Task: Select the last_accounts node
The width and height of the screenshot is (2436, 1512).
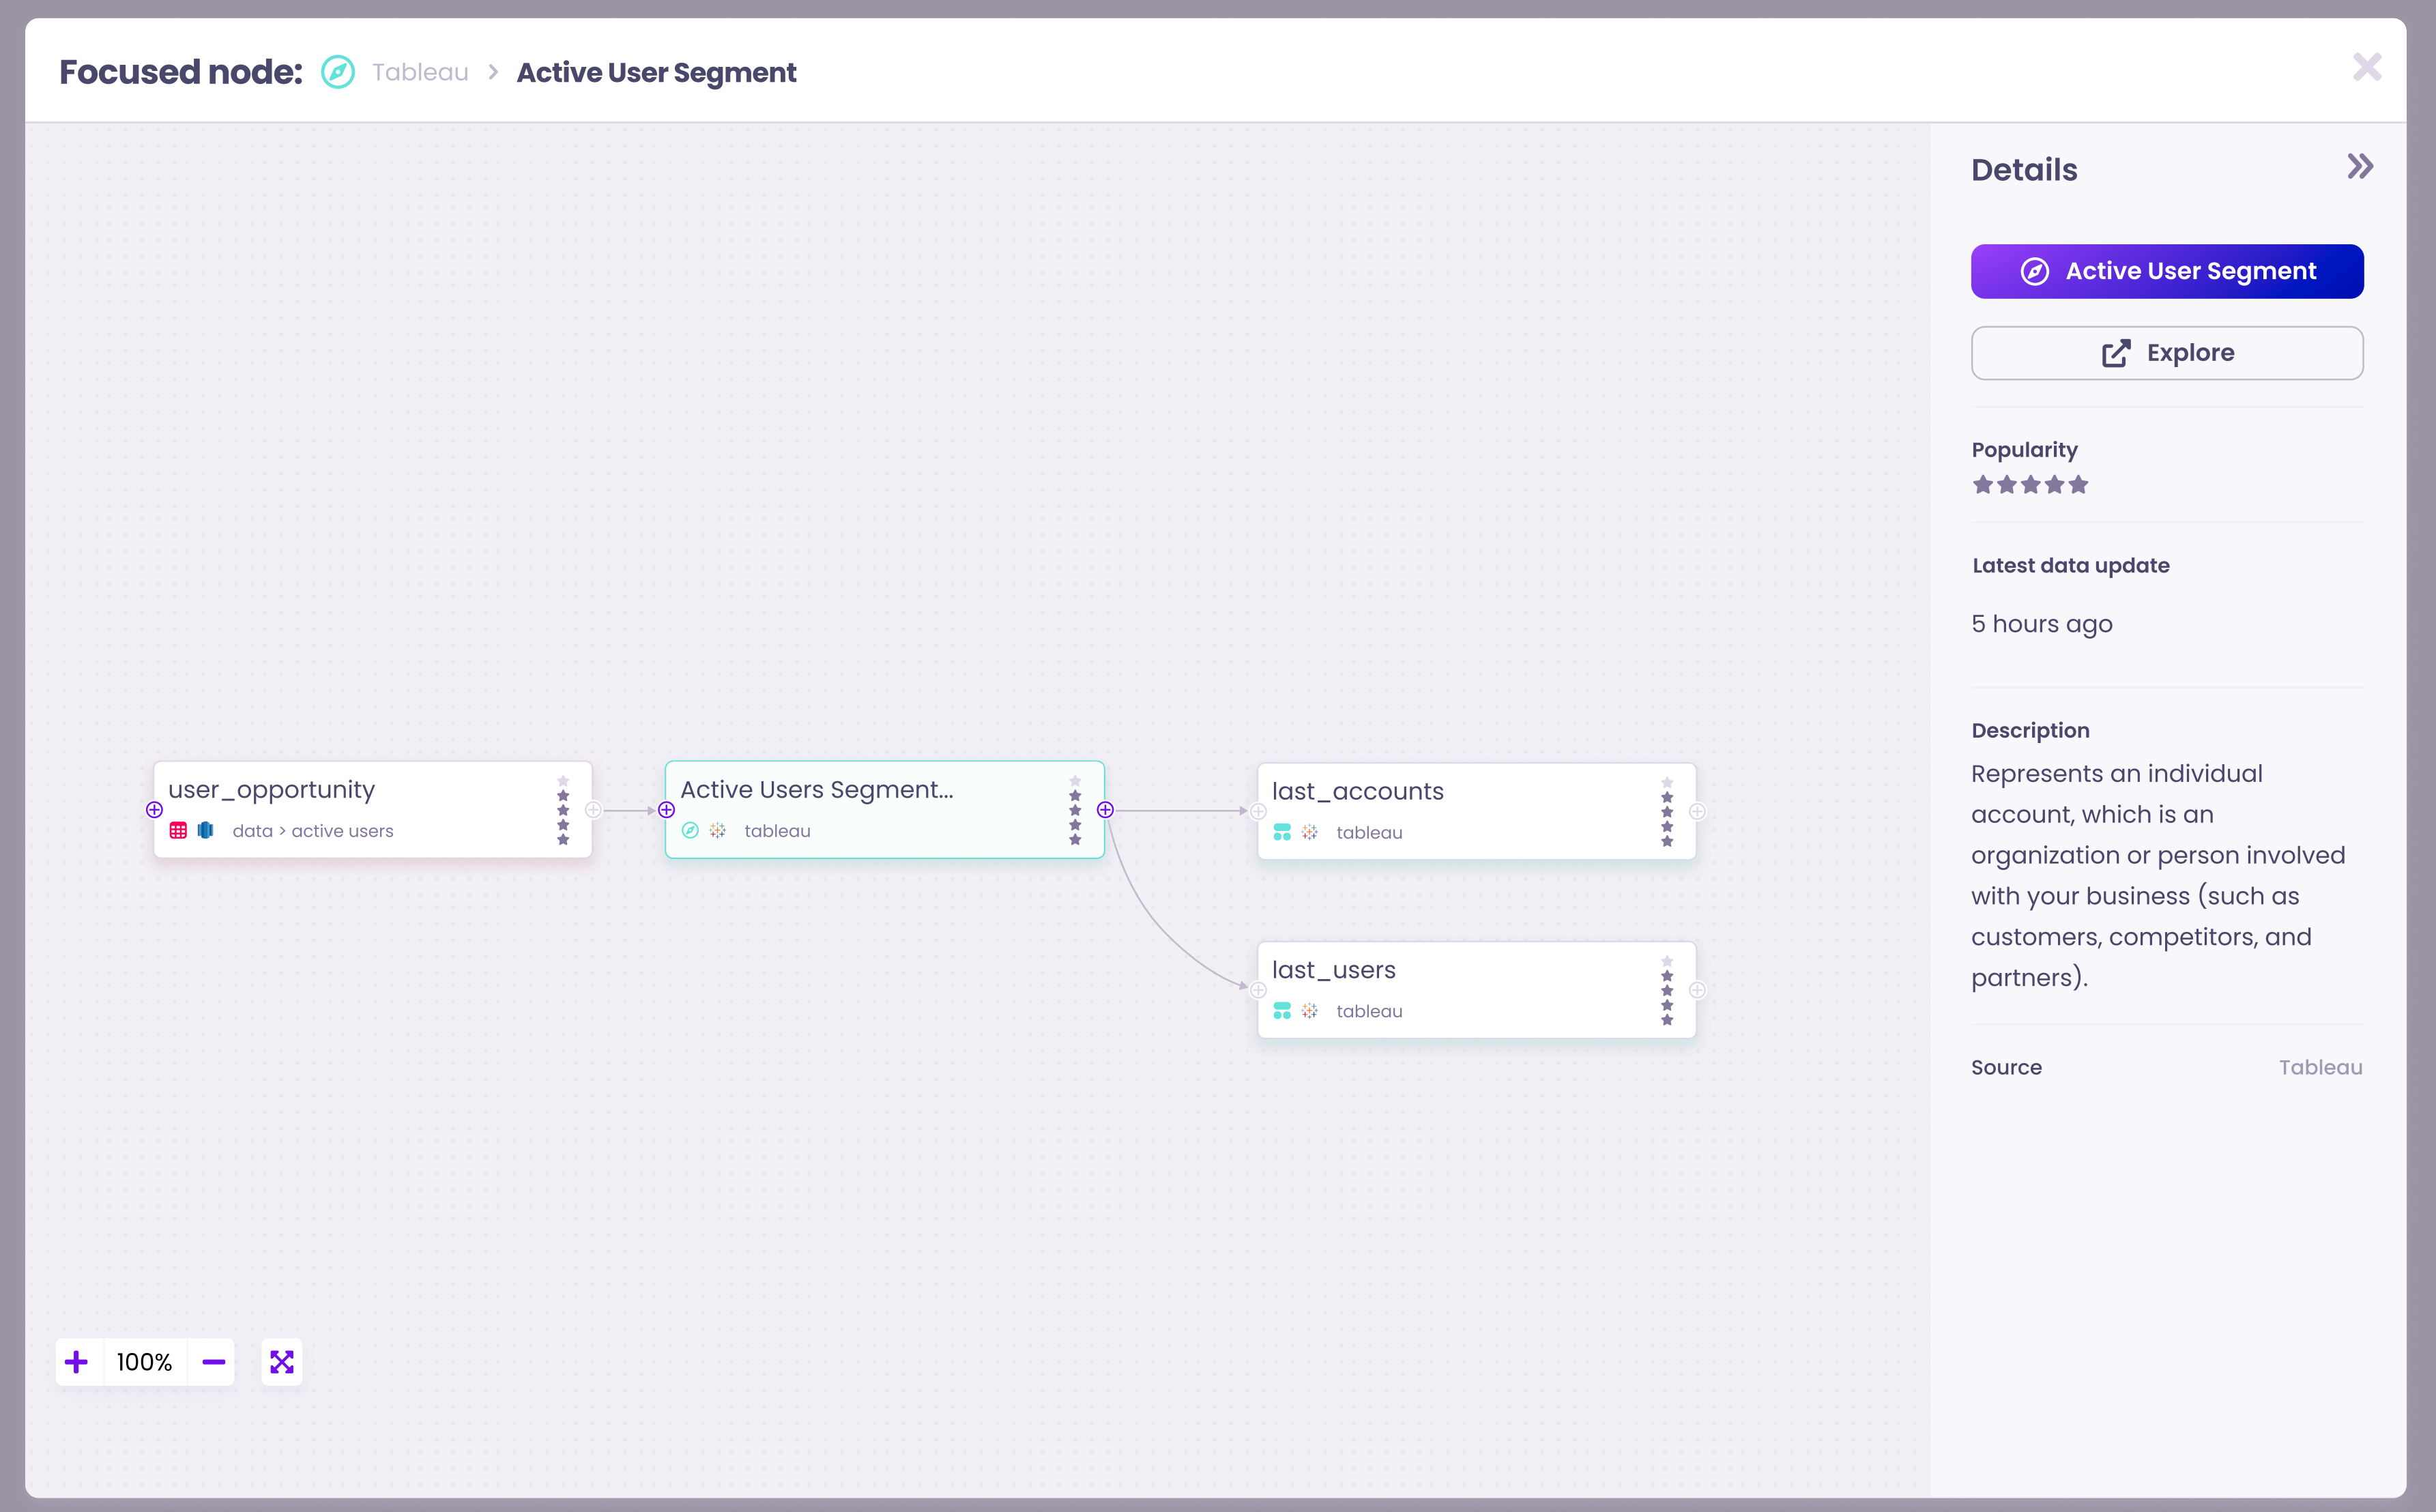Action: (x=1450, y=810)
